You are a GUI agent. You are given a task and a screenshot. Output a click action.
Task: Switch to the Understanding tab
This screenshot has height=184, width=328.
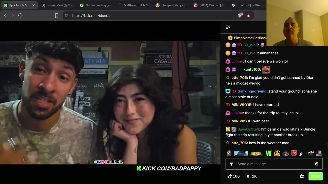(95, 5)
